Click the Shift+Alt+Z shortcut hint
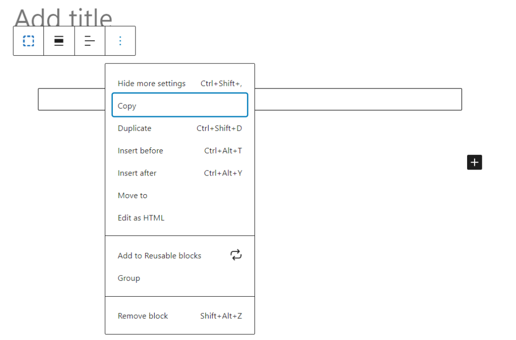This screenshot has width=516, height=340. [x=221, y=316]
